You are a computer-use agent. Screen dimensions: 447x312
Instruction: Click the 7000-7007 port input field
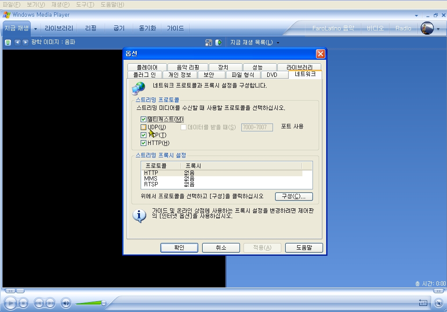(x=257, y=127)
